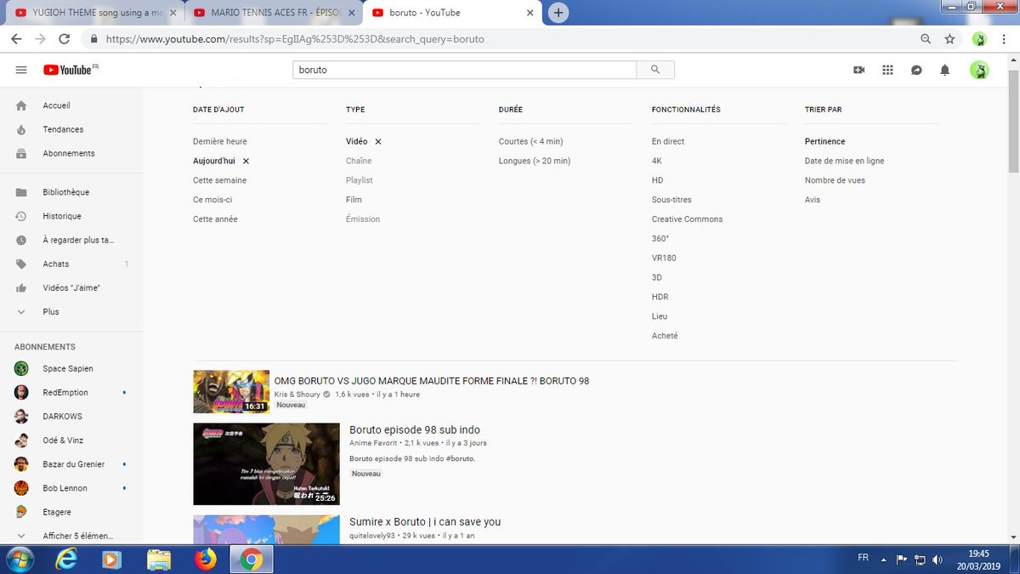This screenshot has width=1020, height=574.
Task: Open the Windows Start button
Action: [x=19, y=560]
